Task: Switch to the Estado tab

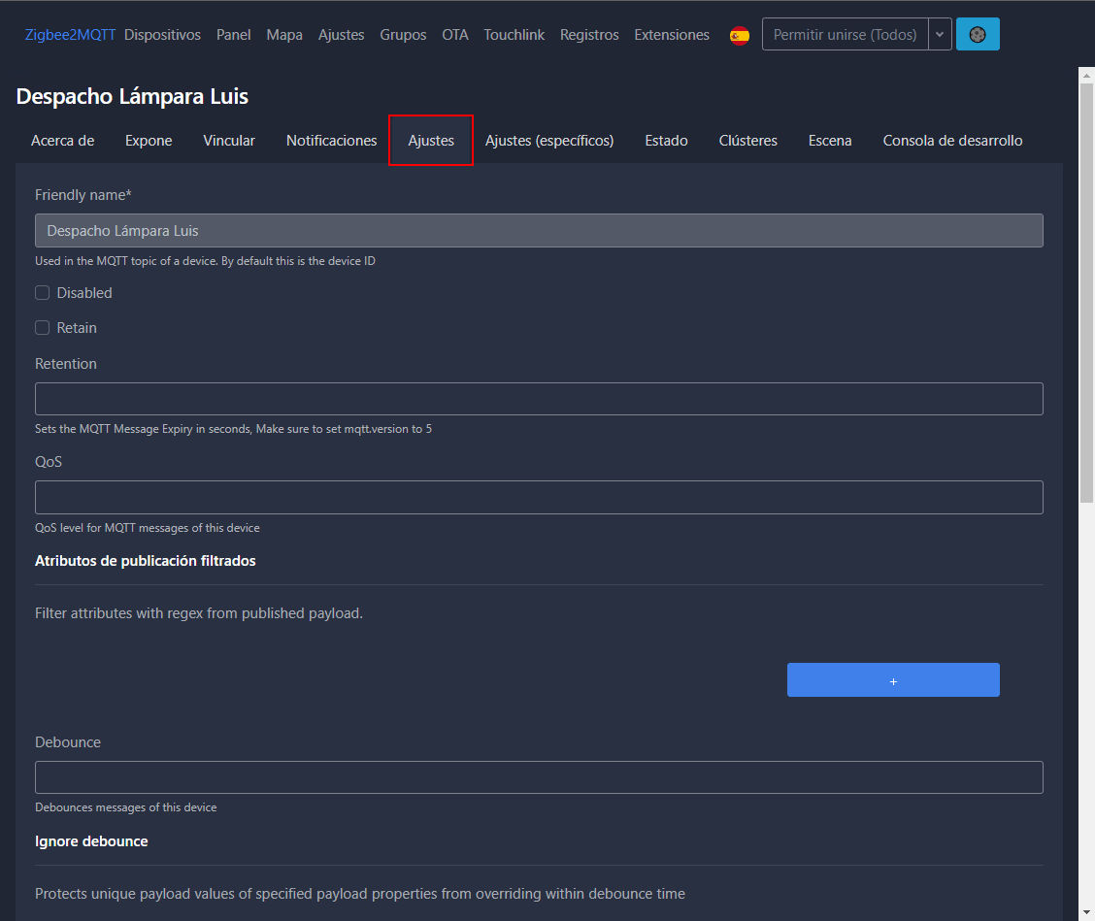Action: (666, 141)
